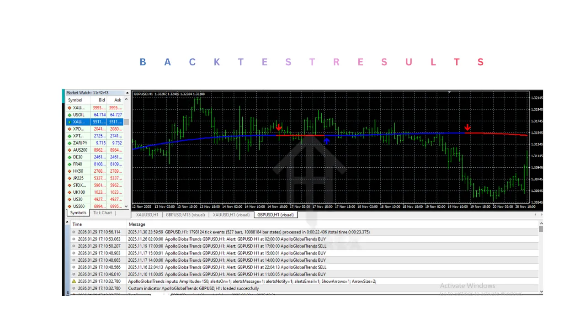Select the 2025.11.17 15:00:01 BUY alert row

(x=304, y=253)
